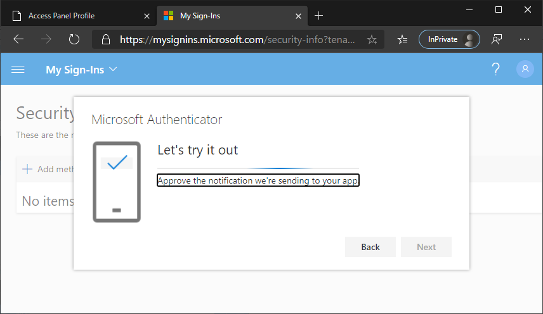
Task: Reload the page with refresh icon
Action: 74,39
